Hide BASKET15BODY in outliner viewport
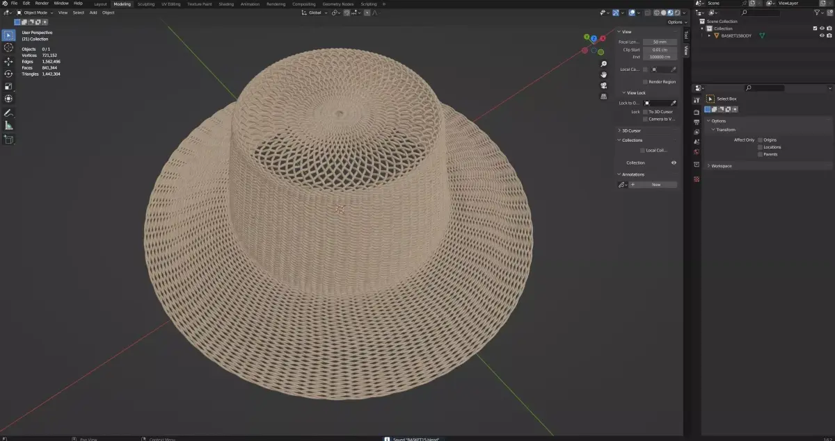The height and width of the screenshot is (441, 835). [x=822, y=35]
